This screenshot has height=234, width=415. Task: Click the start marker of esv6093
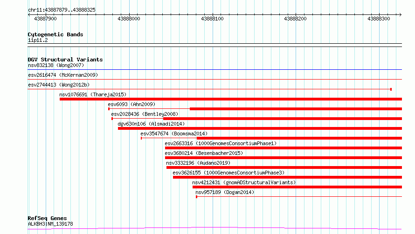pos(109,109)
